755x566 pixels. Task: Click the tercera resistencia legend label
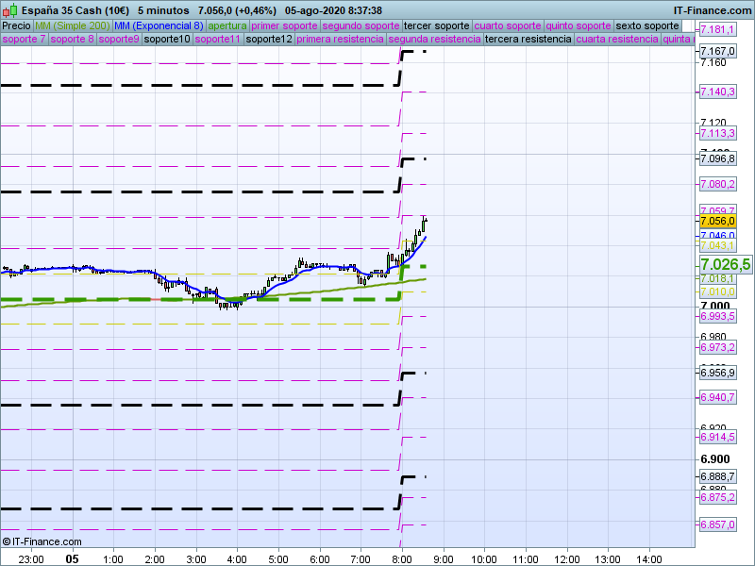click(528, 40)
